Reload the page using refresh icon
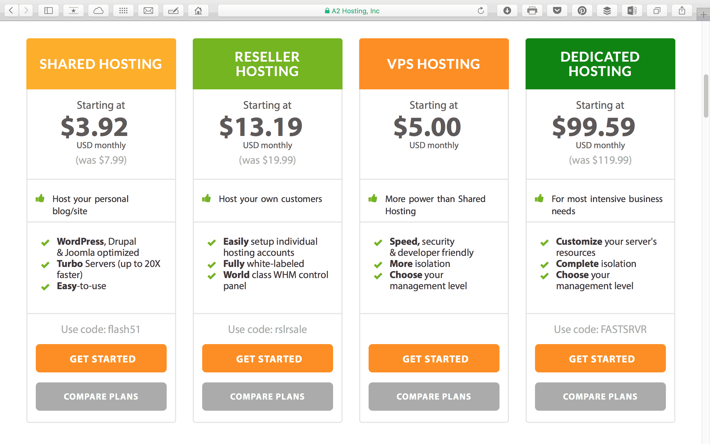710x444 pixels. click(481, 11)
